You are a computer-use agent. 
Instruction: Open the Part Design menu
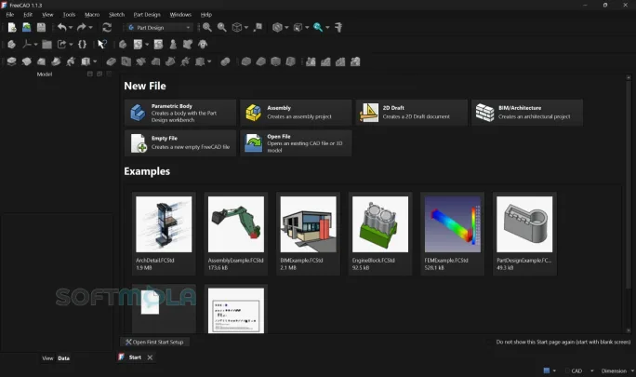pos(147,15)
